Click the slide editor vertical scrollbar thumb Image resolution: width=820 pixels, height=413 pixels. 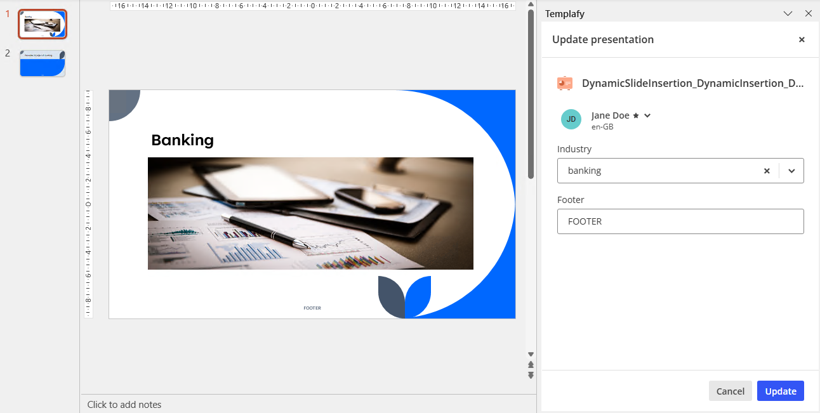pos(531,93)
